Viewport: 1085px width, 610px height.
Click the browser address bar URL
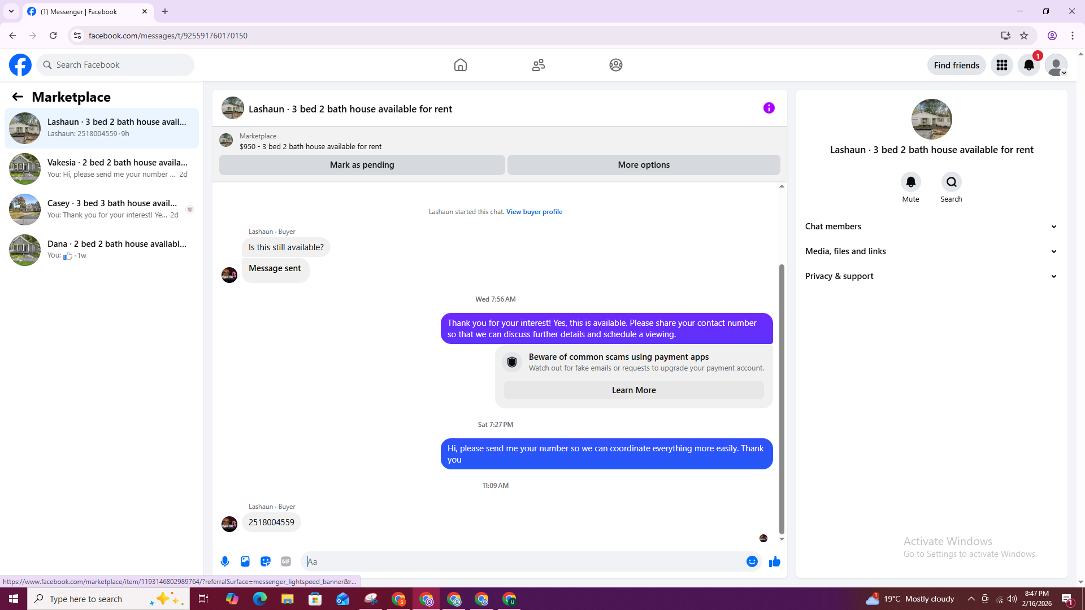pos(168,36)
